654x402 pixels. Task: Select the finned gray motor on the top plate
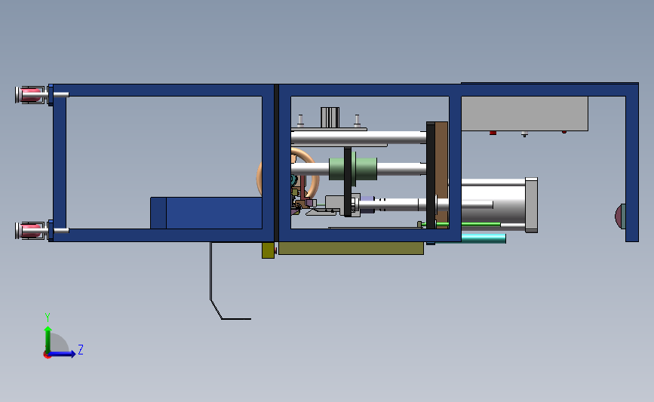coord(330,117)
